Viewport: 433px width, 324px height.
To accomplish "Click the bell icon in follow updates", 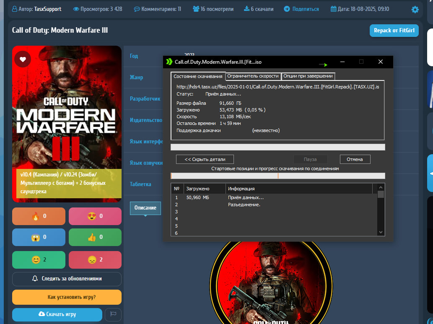I will [35, 278].
